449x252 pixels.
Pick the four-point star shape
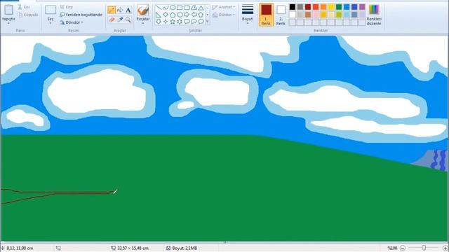[x=166, y=22]
